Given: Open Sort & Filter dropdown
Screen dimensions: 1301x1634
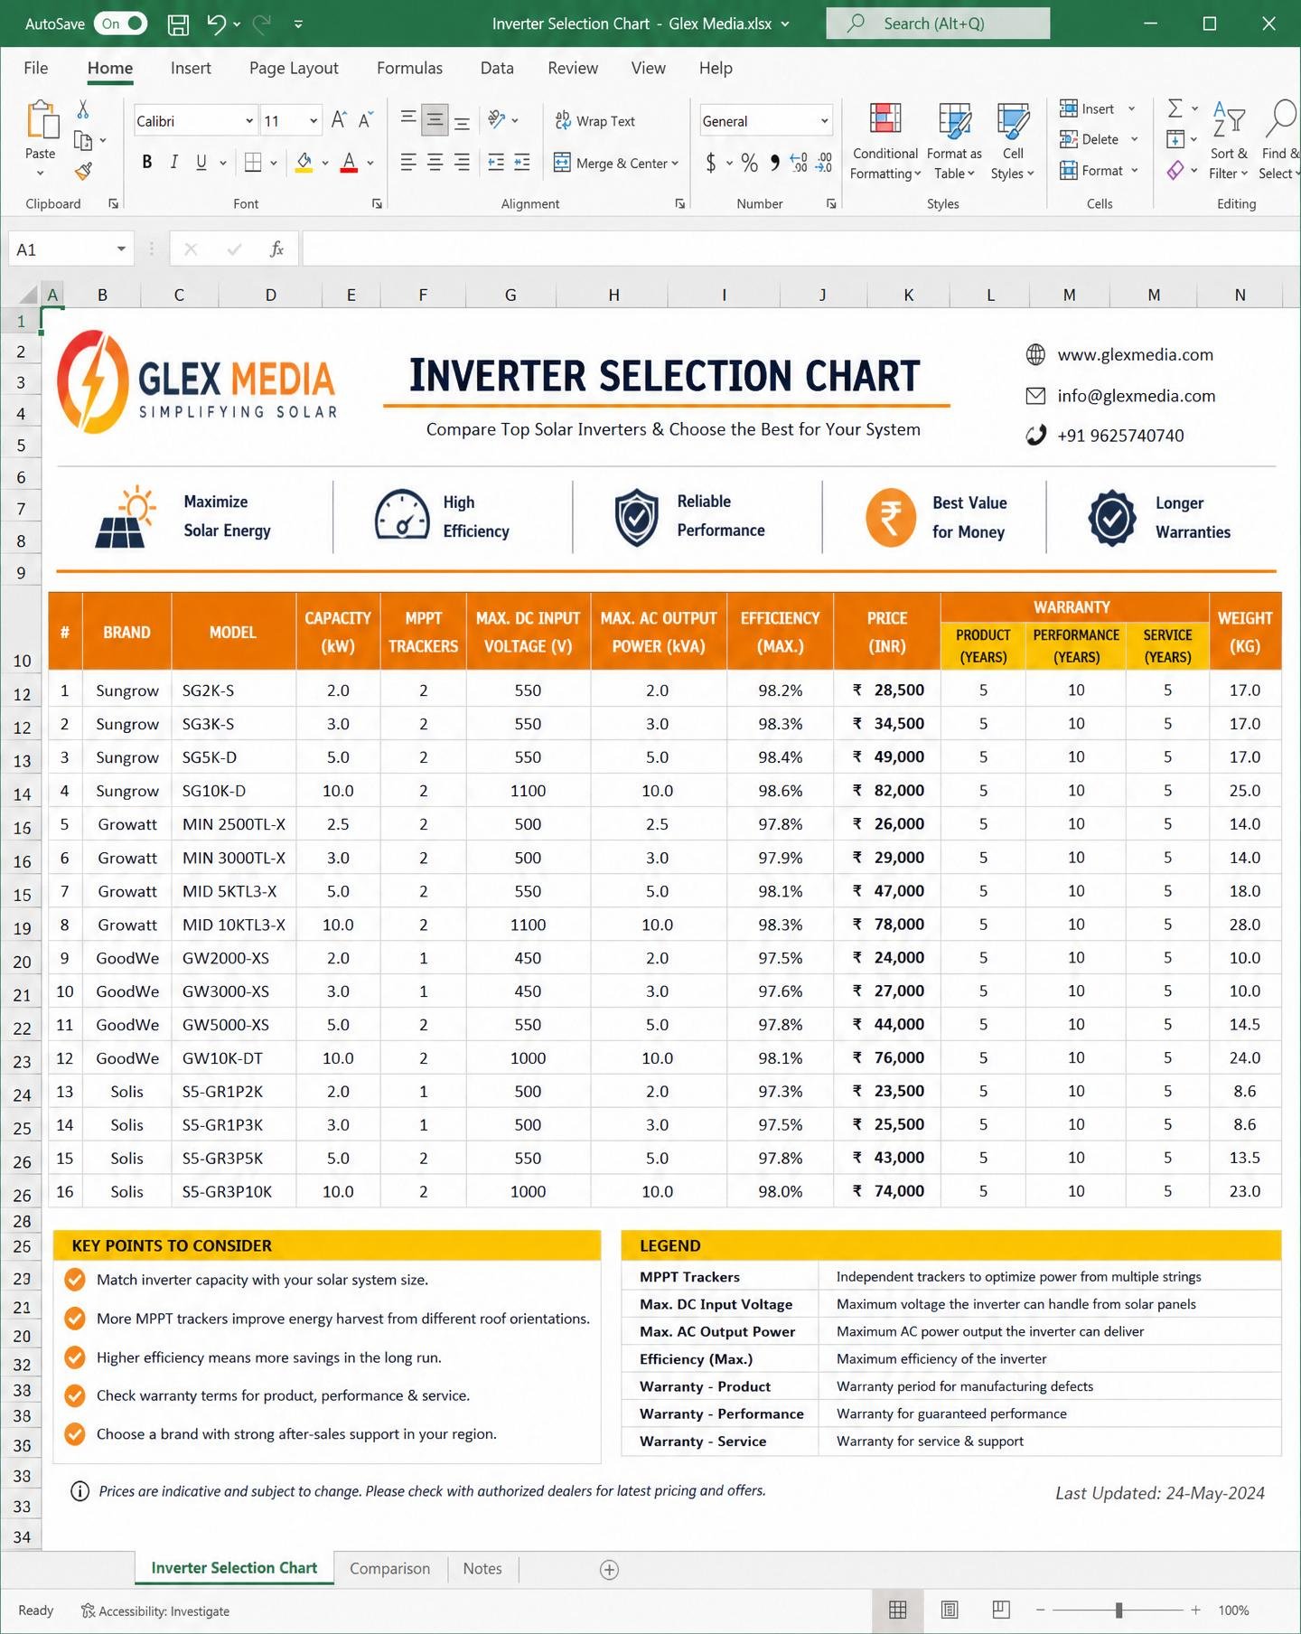Looking at the screenshot, I should click(x=1228, y=142).
